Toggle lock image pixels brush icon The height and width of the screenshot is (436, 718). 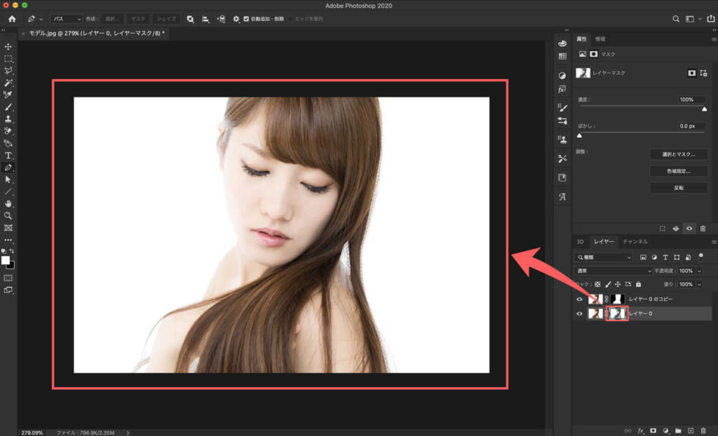pos(608,285)
